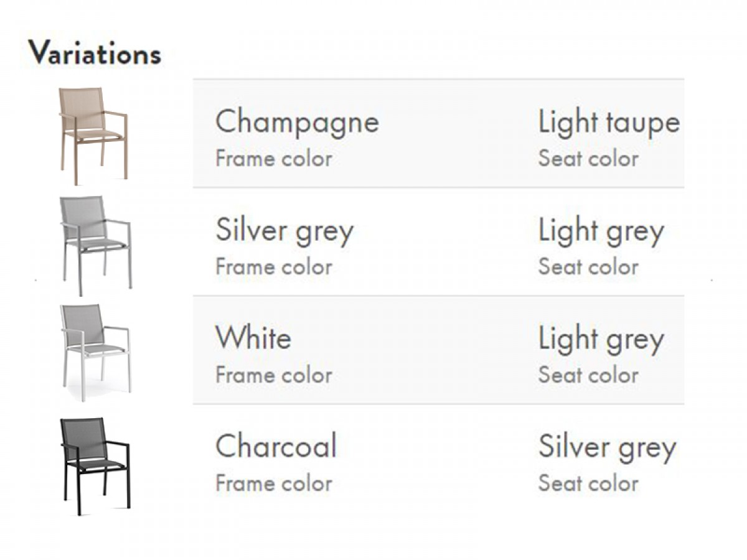Click the Silver grey frame color text
This screenshot has width=747, height=560.
284,231
